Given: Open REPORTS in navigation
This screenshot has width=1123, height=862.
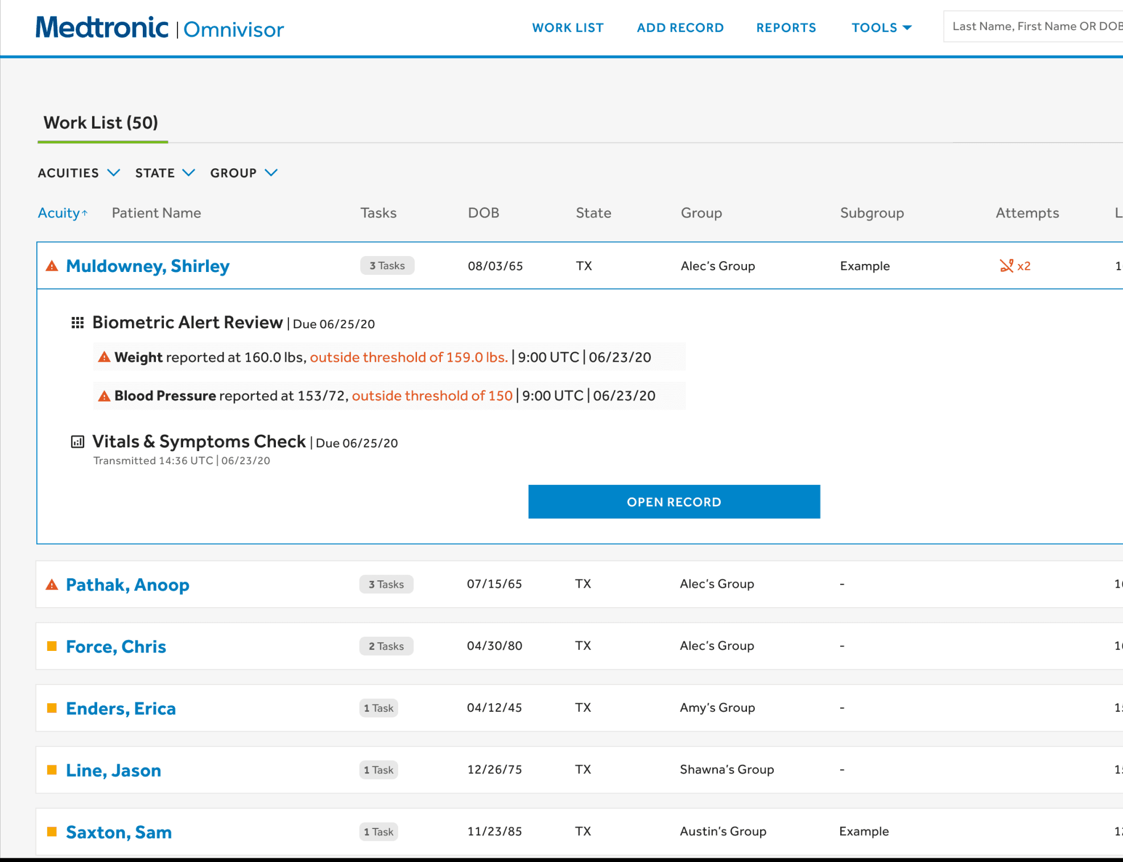Looking at the screenshot, I should tap(786, 27).
